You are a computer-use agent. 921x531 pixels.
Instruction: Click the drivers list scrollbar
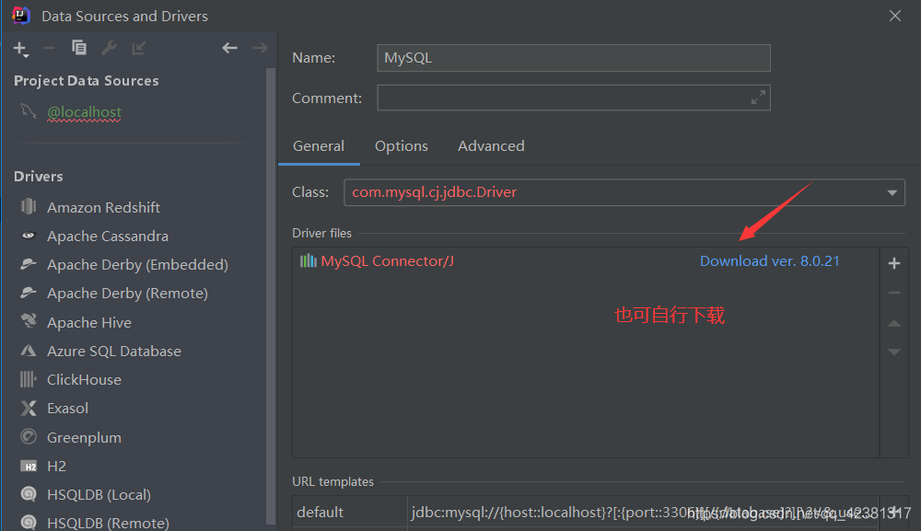[x=271, y=296]
